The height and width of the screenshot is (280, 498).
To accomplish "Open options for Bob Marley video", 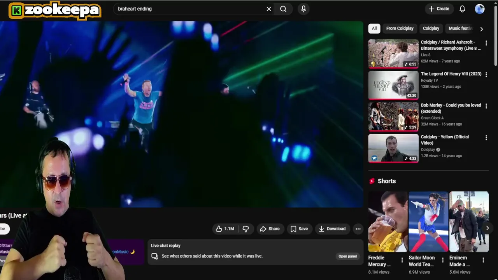I will (486, 106).
